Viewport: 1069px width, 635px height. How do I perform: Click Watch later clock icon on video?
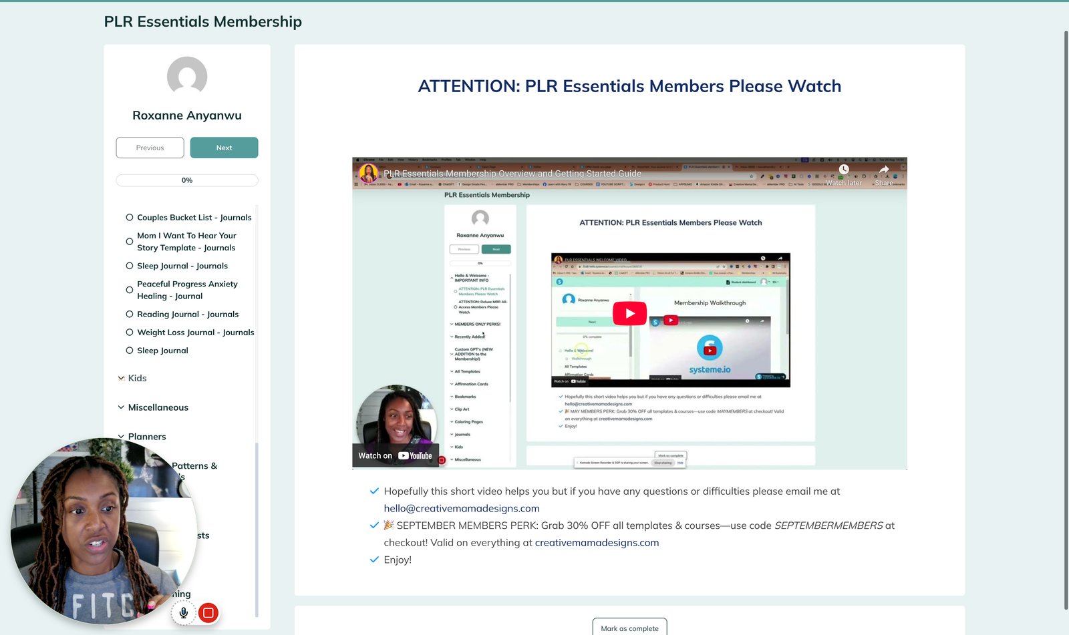pos(844,170)
